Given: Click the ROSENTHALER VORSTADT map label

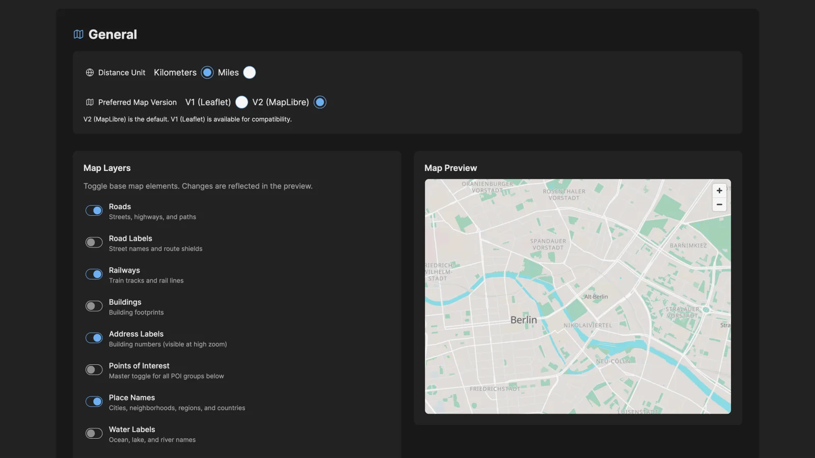Looking at the screenshot, I should pos(564,195).
